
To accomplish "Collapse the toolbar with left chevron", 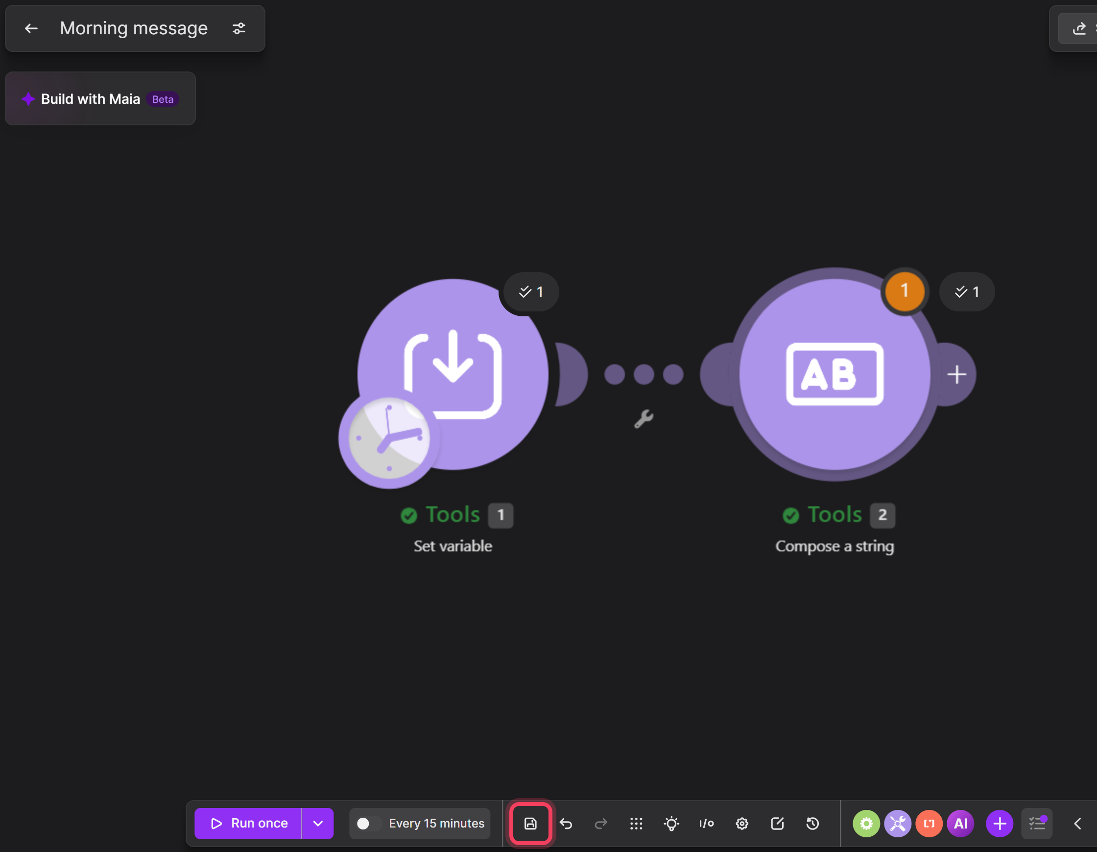I will pyautogui.click(x=1077, y=824).
